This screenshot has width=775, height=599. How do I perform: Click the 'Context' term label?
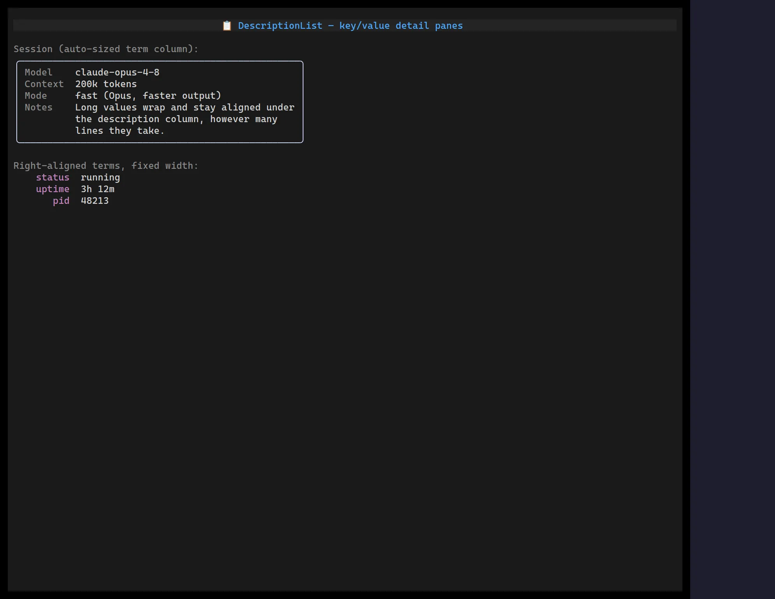44,84
